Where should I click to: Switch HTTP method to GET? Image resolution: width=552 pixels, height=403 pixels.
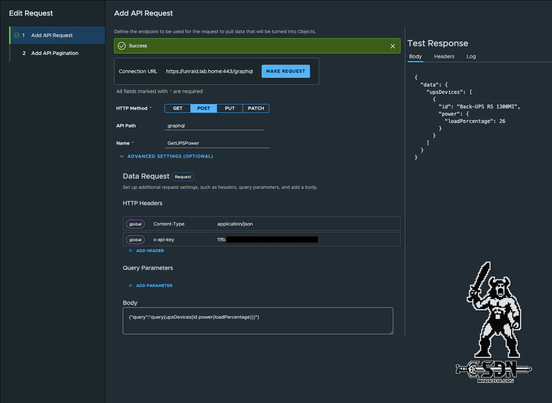coord(178,108)
